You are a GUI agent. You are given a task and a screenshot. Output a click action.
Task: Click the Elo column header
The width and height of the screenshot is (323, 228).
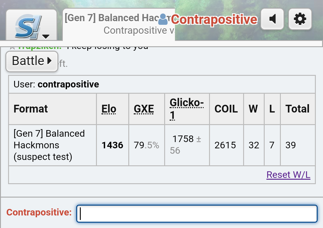click(x=109, y=109)
